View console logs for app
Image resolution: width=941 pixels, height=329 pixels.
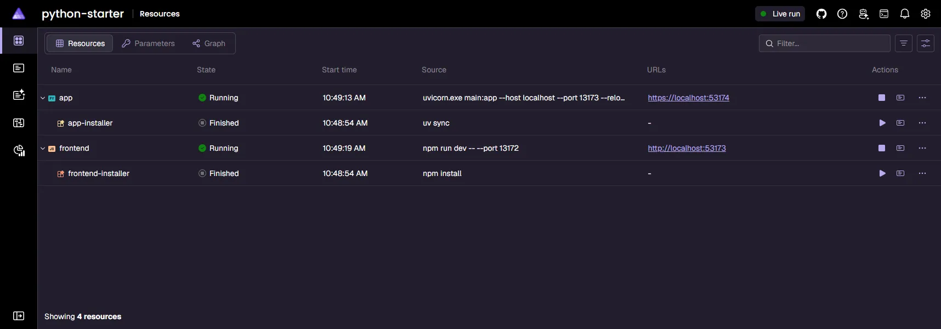(x=900, y=98)
